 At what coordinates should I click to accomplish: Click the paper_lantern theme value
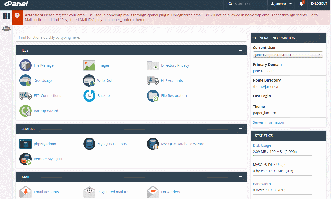click(x=264, y=113)
